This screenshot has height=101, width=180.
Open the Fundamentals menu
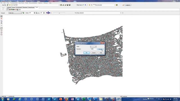point(14,3)
